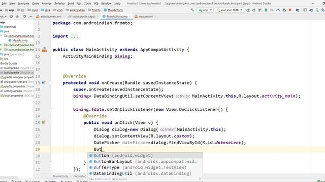The image size is (325, 182).
Task: Select gradle-wrapper.properties in the project tree
Action: 17,77
